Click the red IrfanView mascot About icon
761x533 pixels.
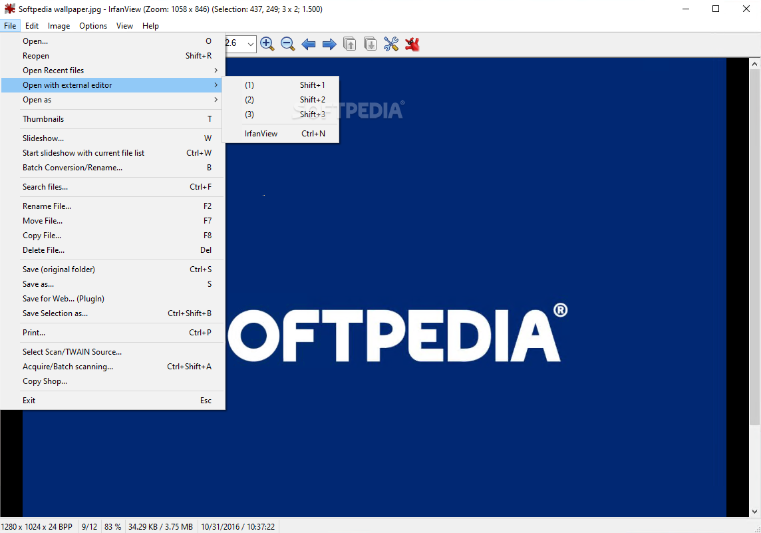[412, 44]
